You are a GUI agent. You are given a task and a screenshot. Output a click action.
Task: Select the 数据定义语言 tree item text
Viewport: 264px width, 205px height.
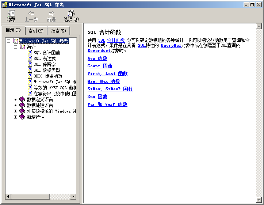(40, 99)
